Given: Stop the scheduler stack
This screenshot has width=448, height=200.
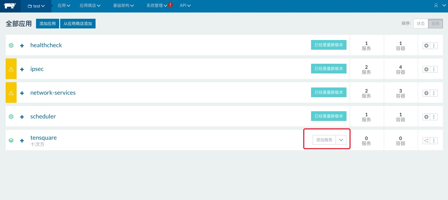Looking at the screenshot, I should [x=426, y=117].
